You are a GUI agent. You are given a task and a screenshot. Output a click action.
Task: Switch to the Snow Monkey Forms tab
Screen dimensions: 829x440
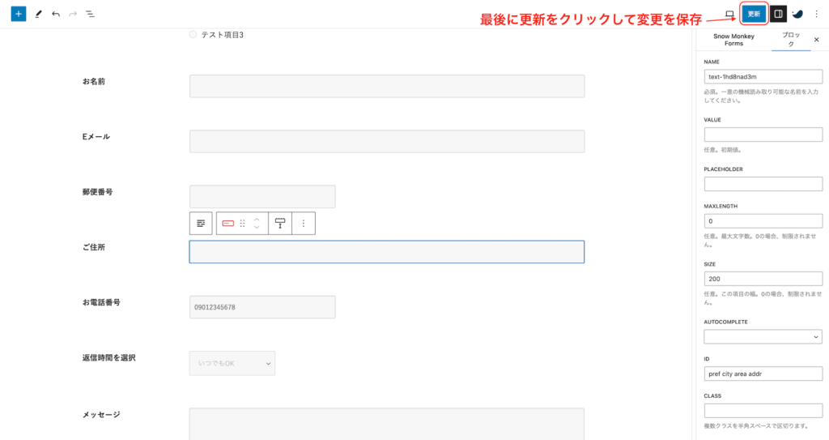[733, 40]
